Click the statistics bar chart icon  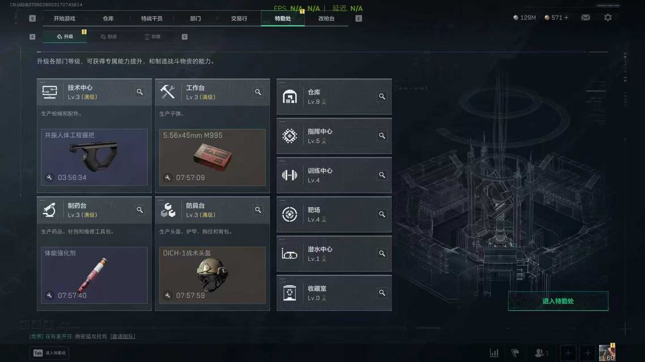point(494,352)
